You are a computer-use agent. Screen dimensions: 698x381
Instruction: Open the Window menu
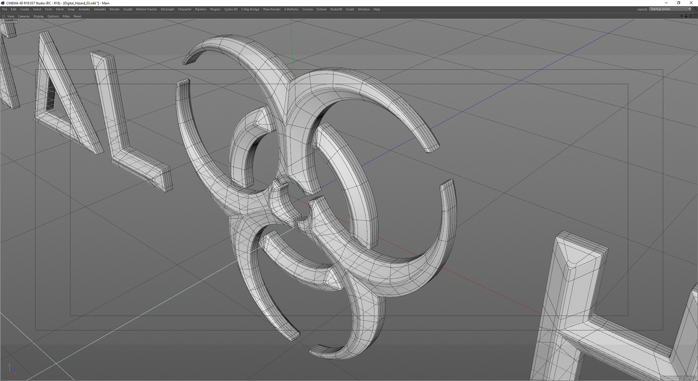(x=364, y=9)
